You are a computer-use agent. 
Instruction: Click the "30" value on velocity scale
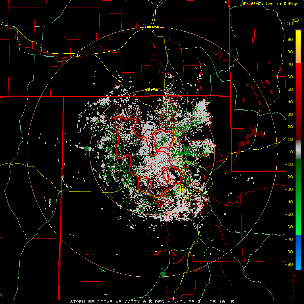pos(290,115)
